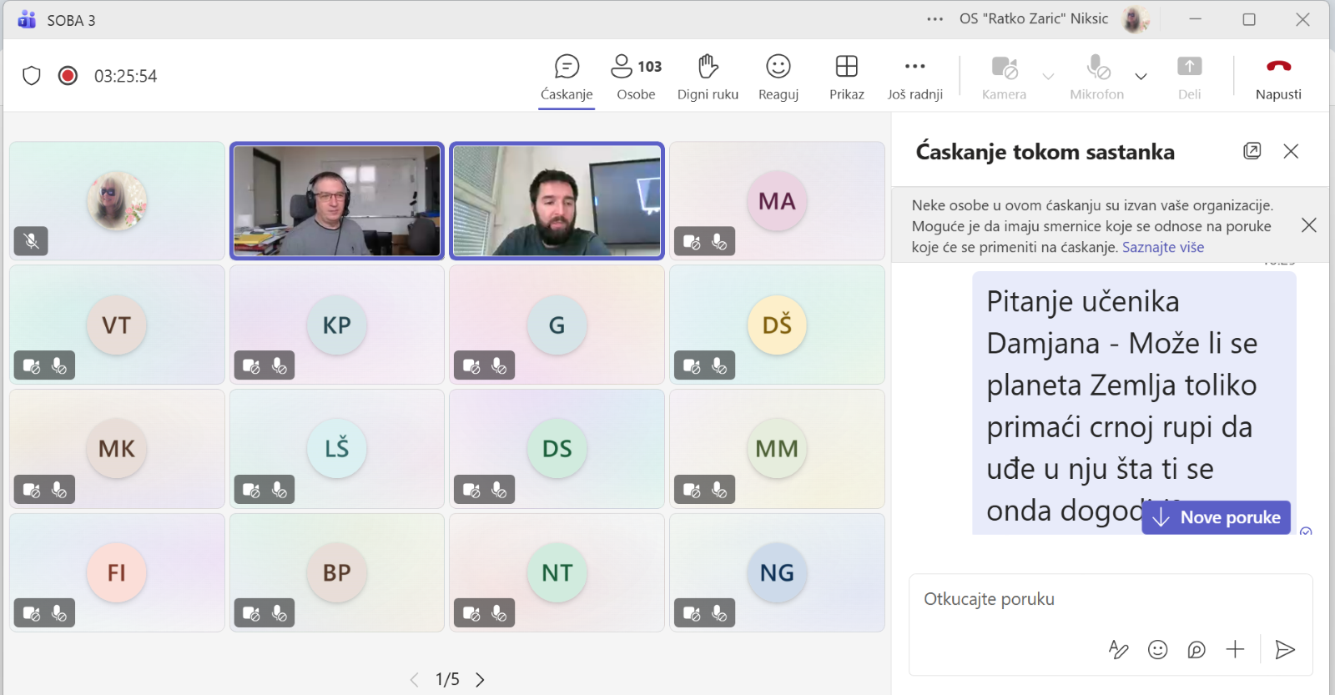Open text formatting options in chat
1335x695 pixels.
click(1118, 650)
